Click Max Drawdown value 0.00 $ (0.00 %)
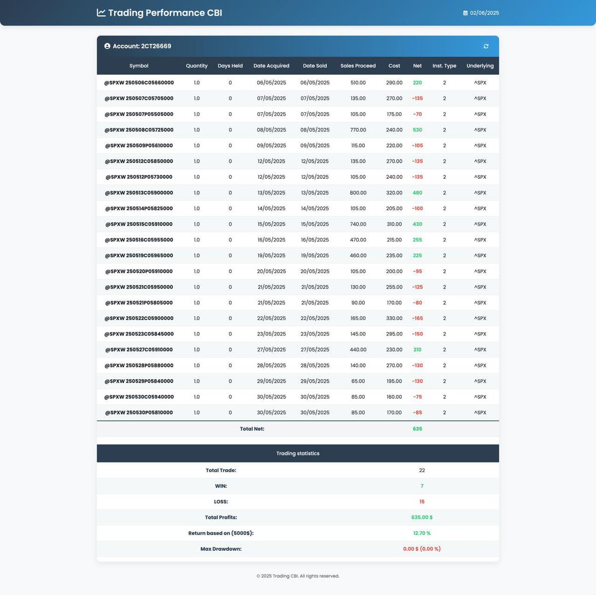 (x=422, y=549)
